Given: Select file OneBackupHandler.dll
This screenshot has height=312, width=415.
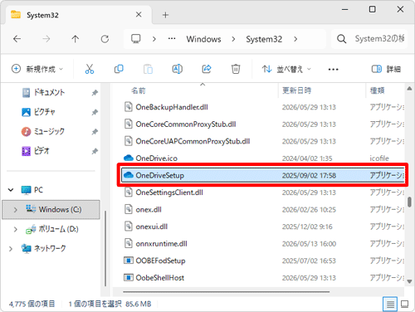Looking at the screenshot, I should [172, 107].
